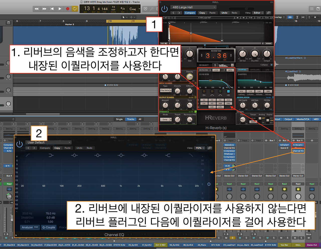This screenshot has height=249, width=321.
Task: Select the All mixer view tab
Action: pyautogui.click(x=140, y=119)
